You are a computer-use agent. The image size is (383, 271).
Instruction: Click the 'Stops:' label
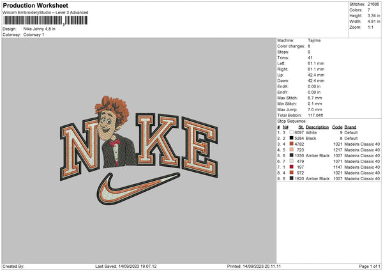[283, 52]
